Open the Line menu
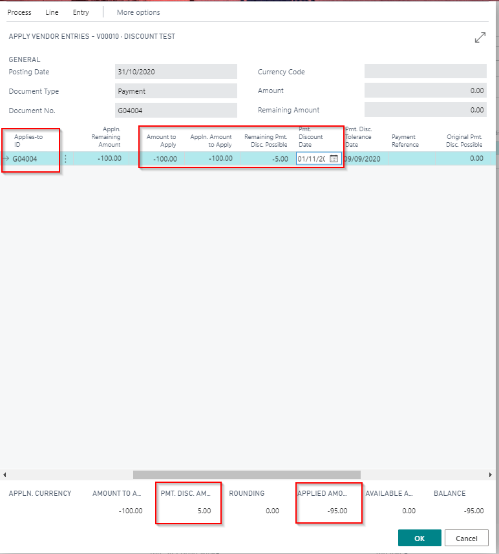This screenshot has width=499, height=554. [x=52, y=12]
